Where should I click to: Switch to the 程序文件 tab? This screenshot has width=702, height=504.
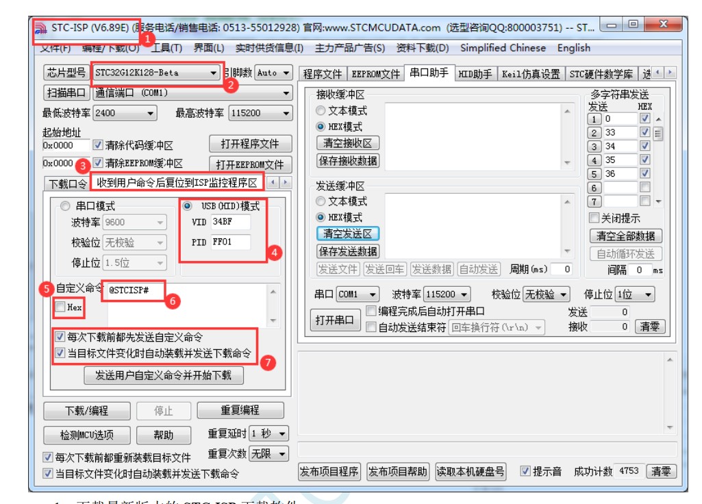click(323, 74)
